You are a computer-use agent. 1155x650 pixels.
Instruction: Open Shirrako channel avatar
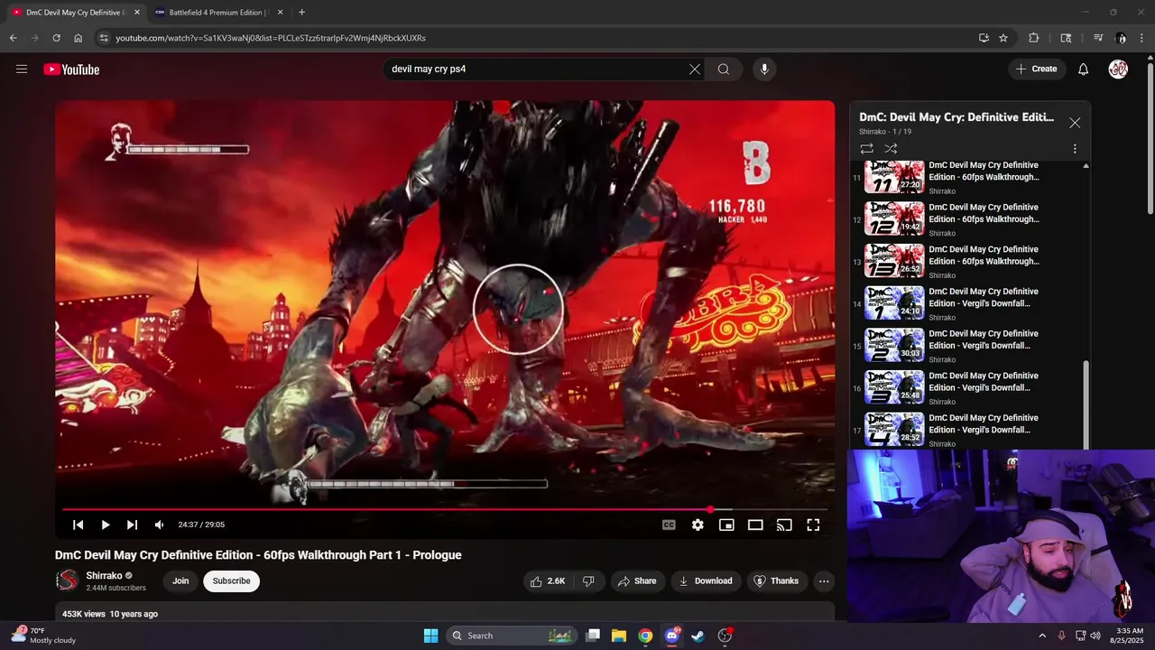tap(67, 580)
